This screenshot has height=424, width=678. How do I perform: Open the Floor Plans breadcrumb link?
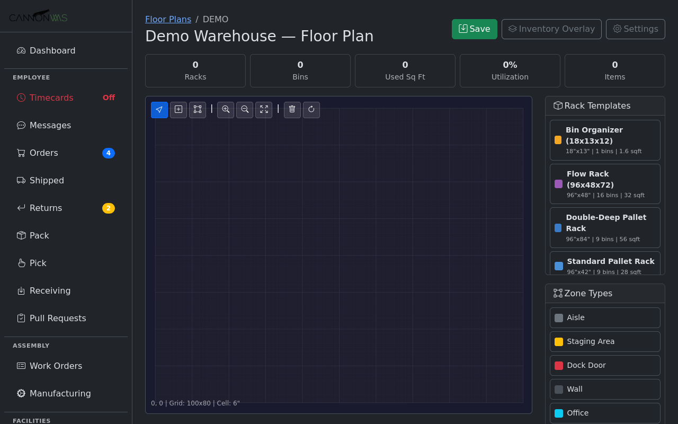(168, 19)
